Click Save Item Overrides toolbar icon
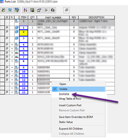This screenshot has height=139, width=128. click(x=53, y=10)
